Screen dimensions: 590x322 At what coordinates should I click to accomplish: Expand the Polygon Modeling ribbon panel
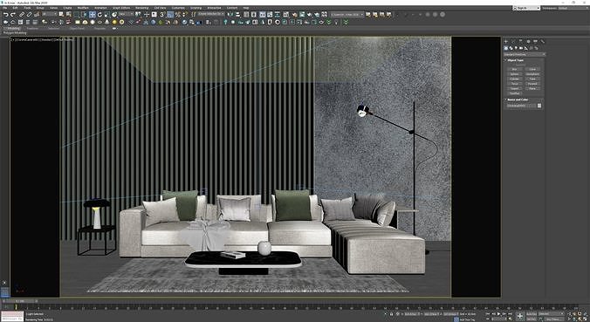[x=15, y=33]
